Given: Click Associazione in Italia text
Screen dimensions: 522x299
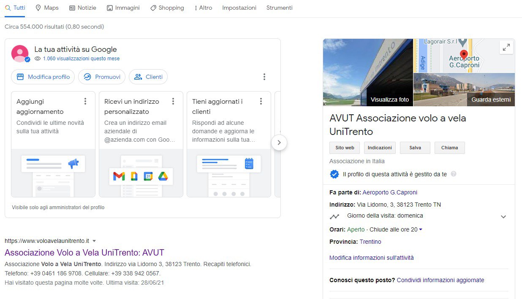Looking at the screenshot, I should pos(357,161).
